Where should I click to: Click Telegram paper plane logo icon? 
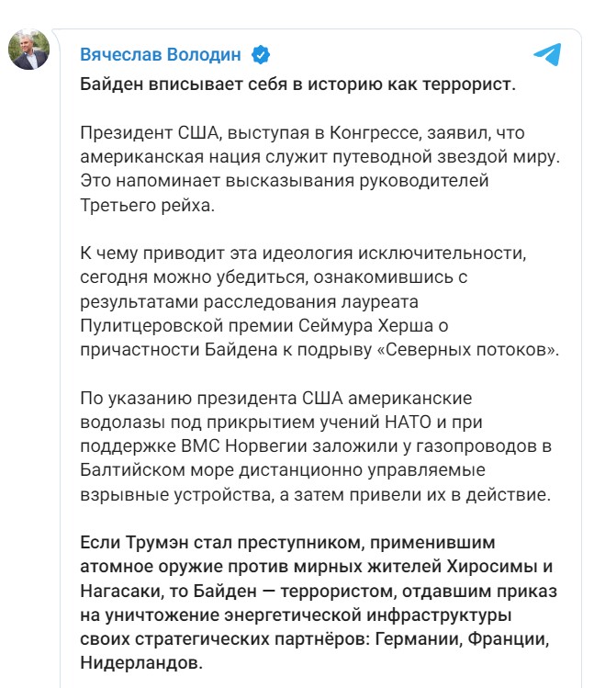click(x=547, y=54)
